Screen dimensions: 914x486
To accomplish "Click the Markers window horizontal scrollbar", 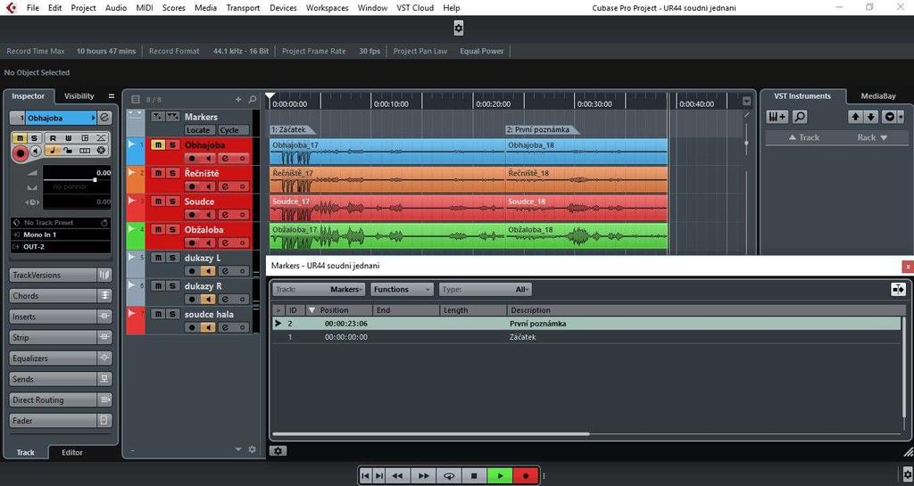I will pos(431,433).
